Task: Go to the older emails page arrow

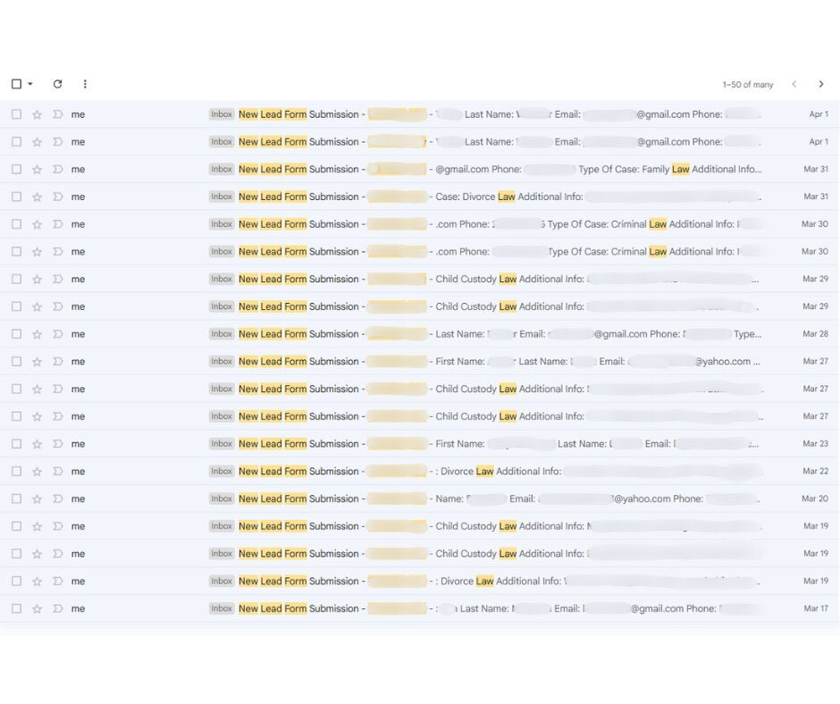Action: (820, 84)
